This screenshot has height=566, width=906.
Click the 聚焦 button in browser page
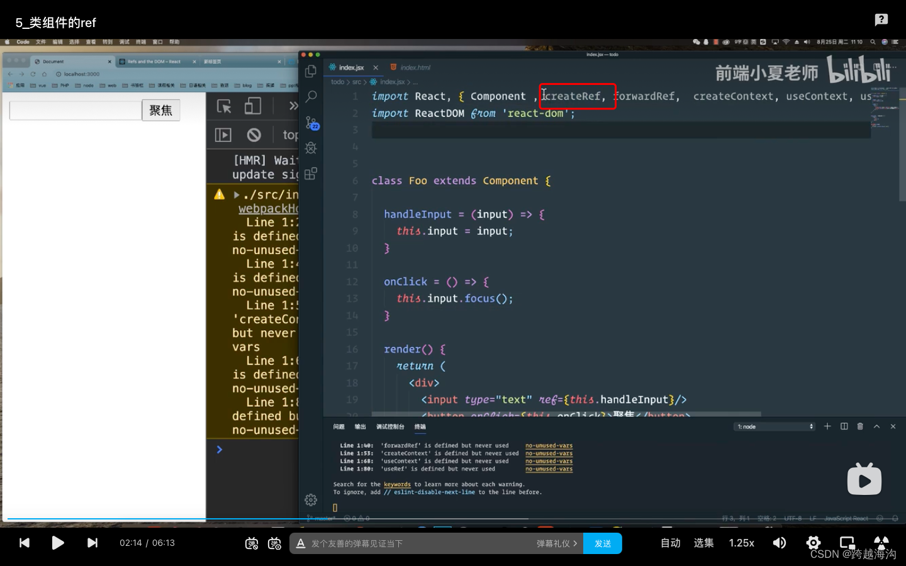[161, 110]
